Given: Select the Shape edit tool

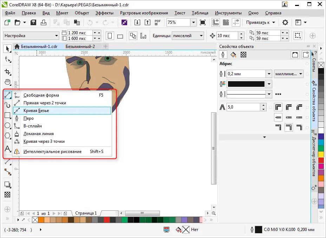Looking at the screenshot, I should 7,59.
